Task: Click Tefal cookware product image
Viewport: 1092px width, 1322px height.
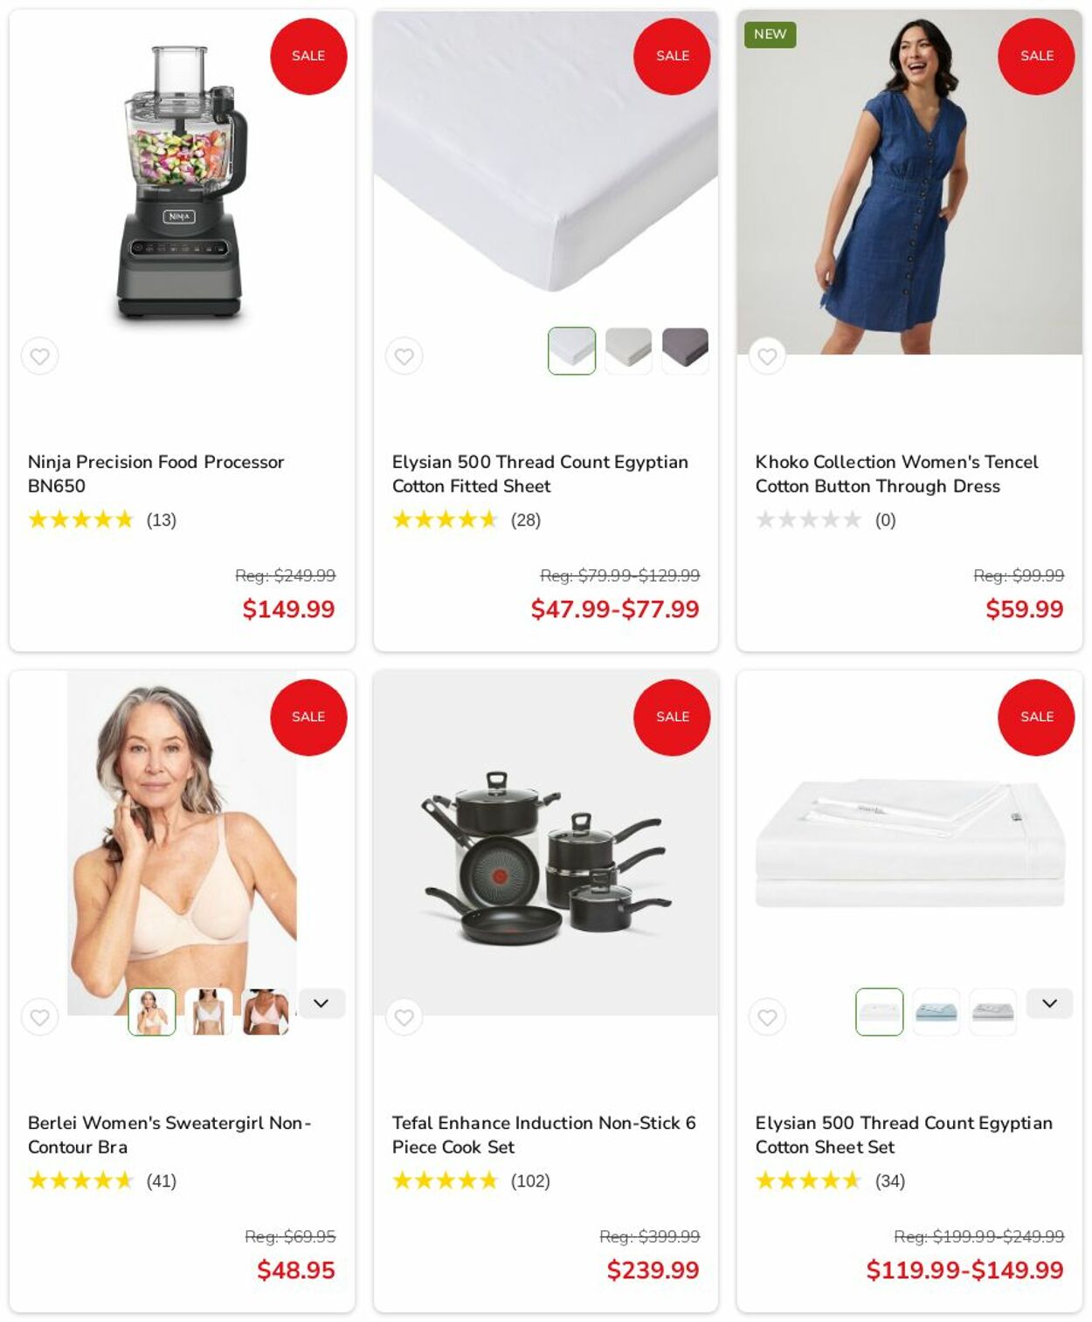Action: (x=546, y=843)
